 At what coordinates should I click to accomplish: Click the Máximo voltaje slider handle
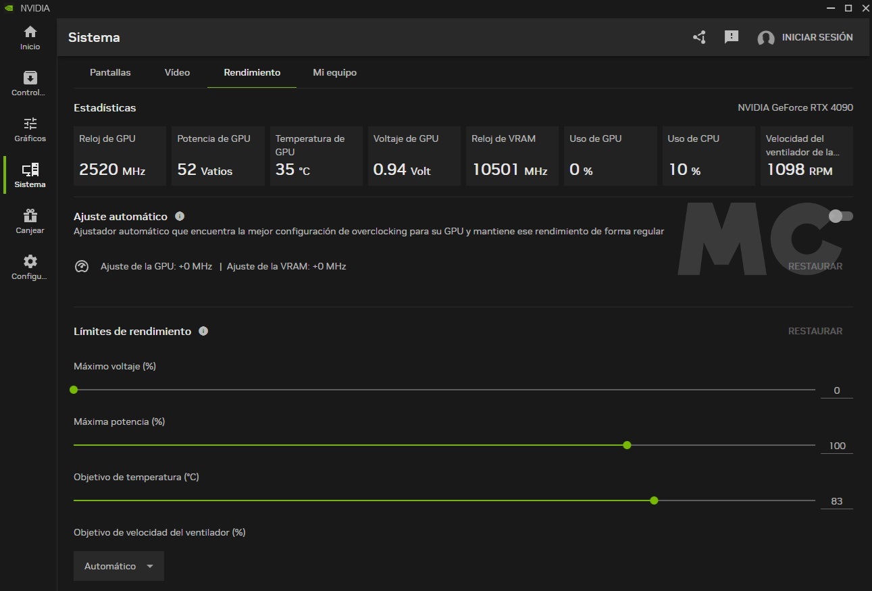(x=74, y=390)
